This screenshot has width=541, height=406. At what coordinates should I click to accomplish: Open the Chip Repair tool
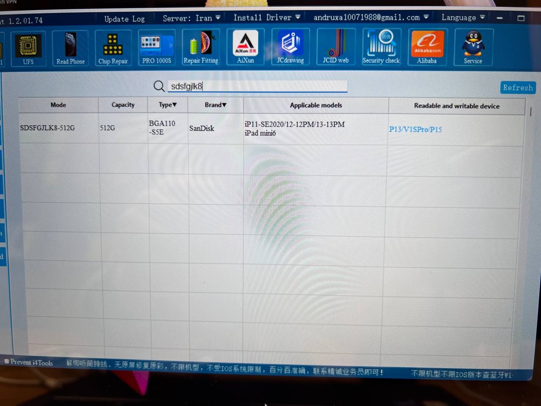coord(113,48)
